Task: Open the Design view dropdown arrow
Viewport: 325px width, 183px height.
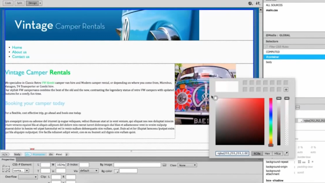Action: coord(40,3)
